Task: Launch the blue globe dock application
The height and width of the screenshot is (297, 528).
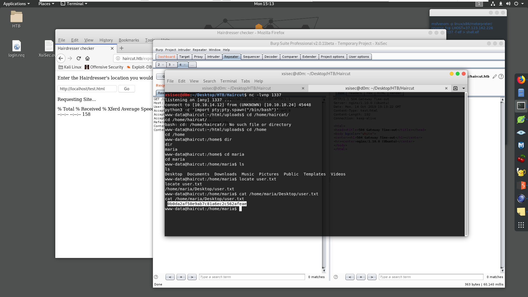Action: 521,199
